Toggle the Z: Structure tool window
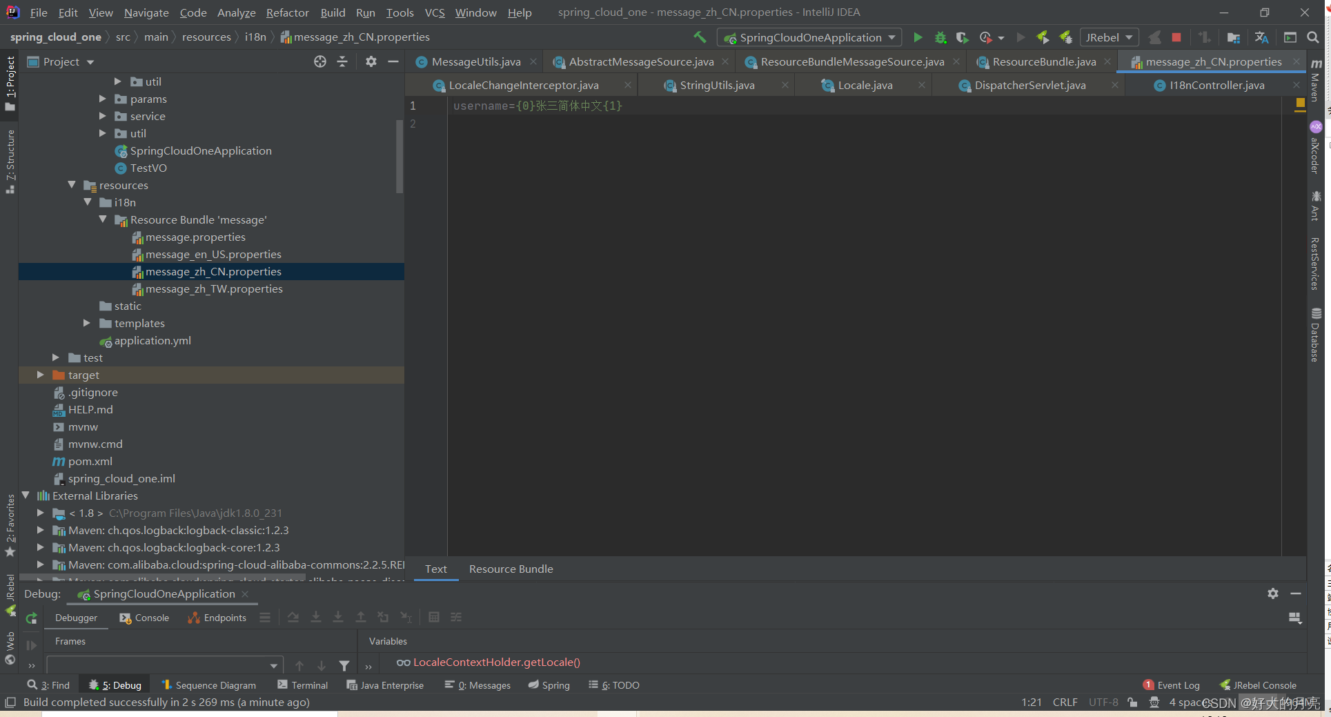This screenshot has height=717, width=1331. pyautogui.click(x=10, y=162)
